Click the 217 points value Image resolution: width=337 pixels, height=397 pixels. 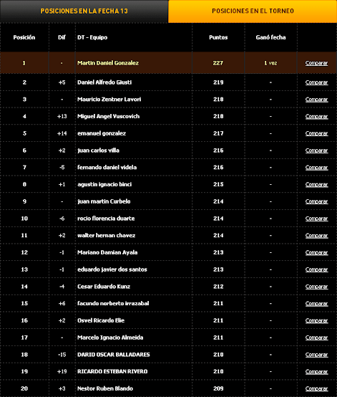218,133
